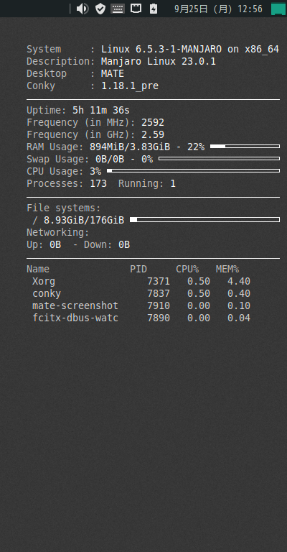This screenshot has width=287, height=552.
Task: Click the RAM Usage progress bar
Action: click(x=245, y=146)
